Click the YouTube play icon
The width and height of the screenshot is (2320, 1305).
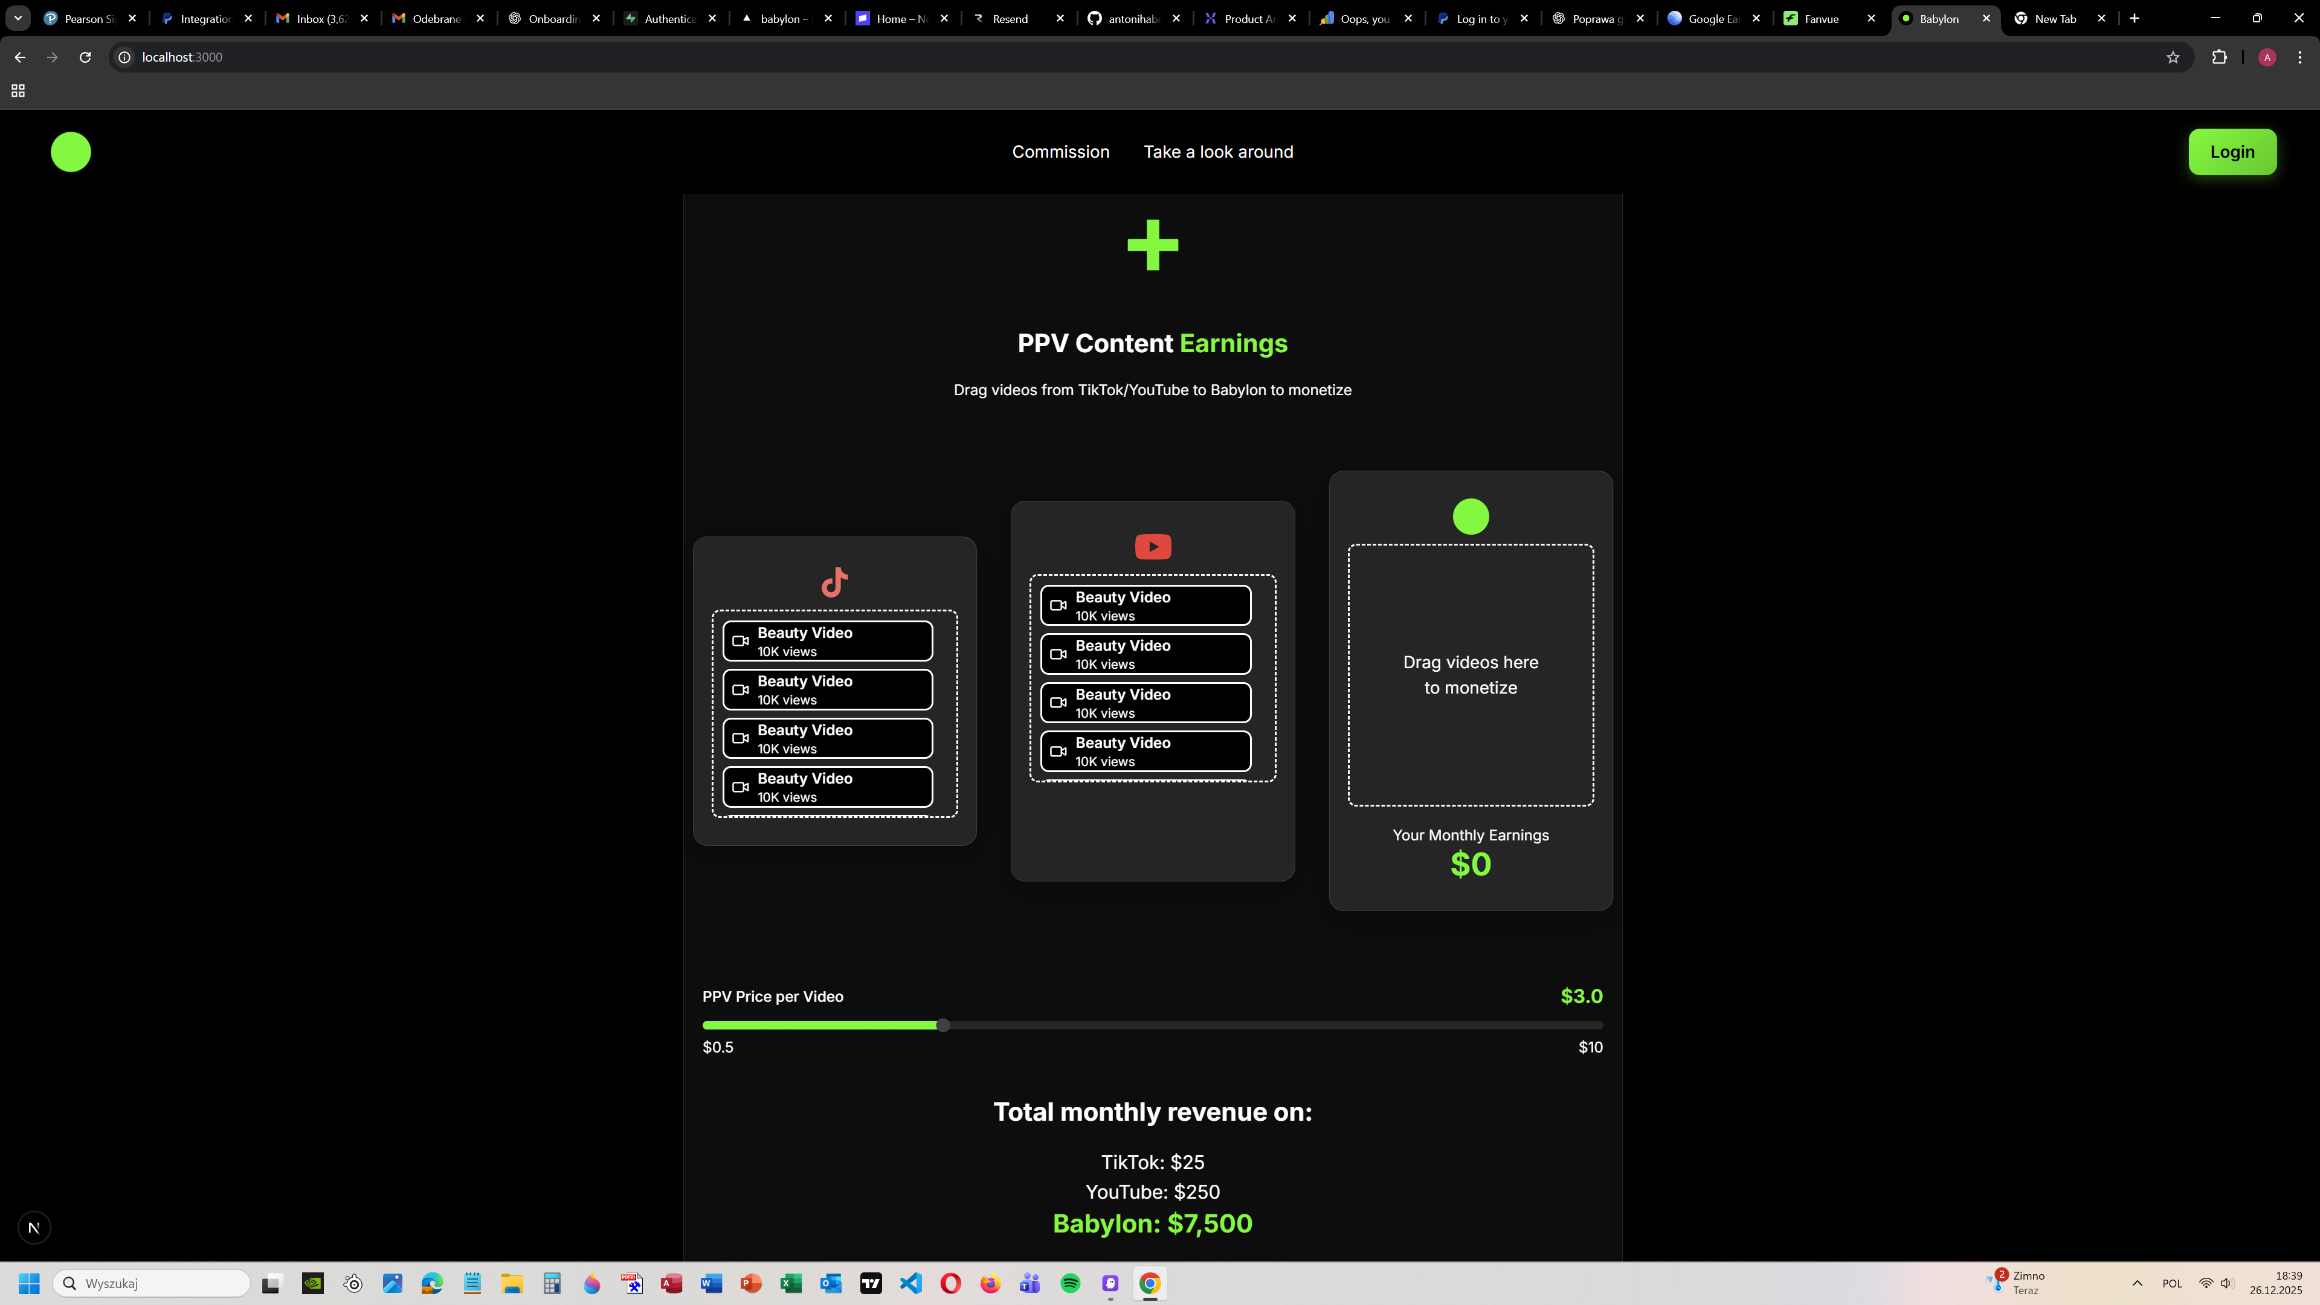click(x=1153, y=547)
